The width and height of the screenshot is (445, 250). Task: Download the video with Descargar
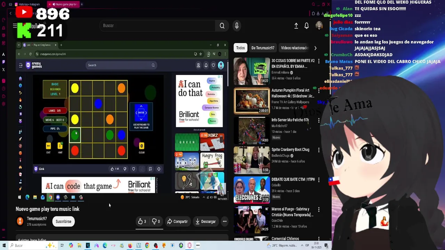click(205, 222)
